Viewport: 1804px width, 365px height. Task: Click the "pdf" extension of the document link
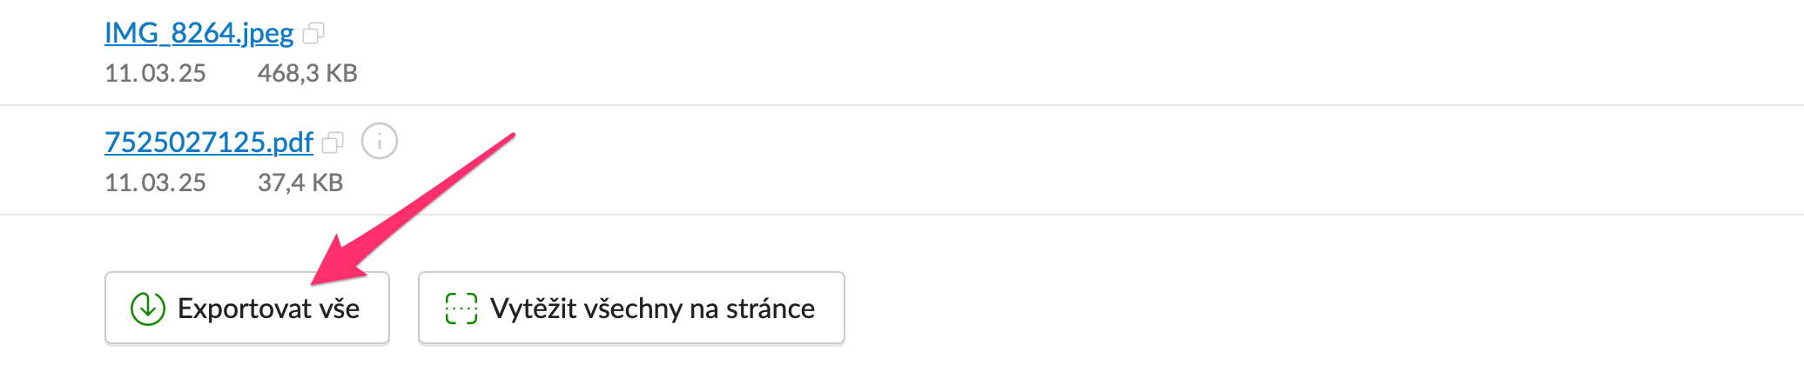(x=293, y=143)
